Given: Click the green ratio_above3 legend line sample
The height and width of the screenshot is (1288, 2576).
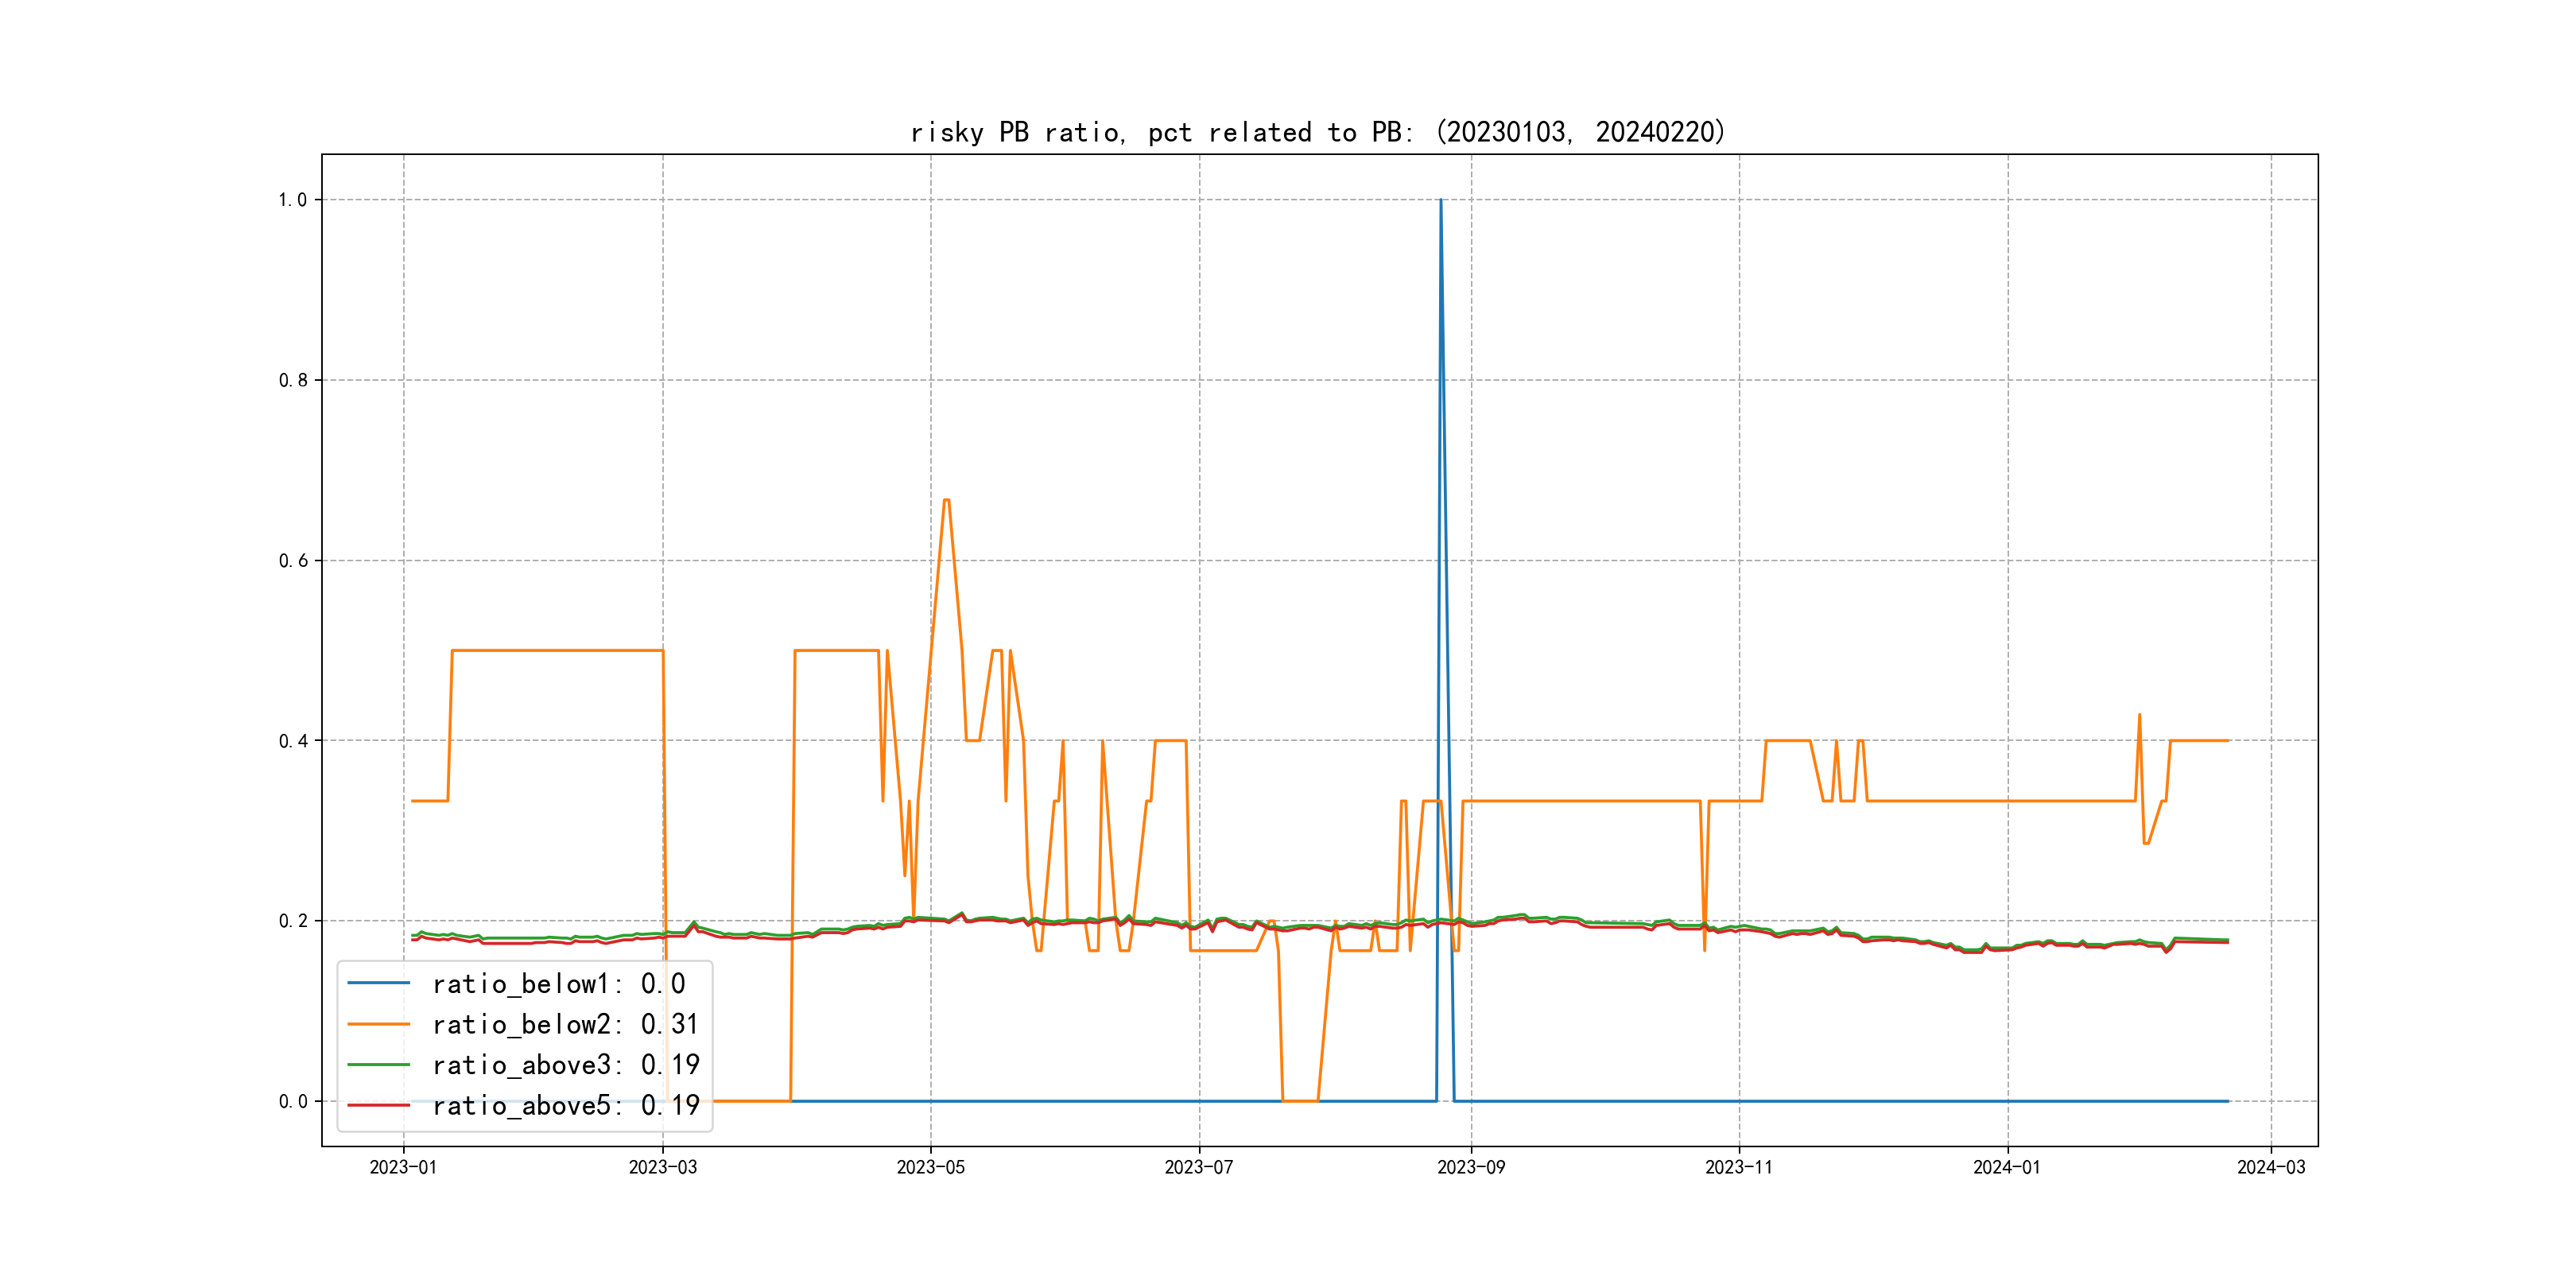Looking at the screenshot, I should [378, 1065].
